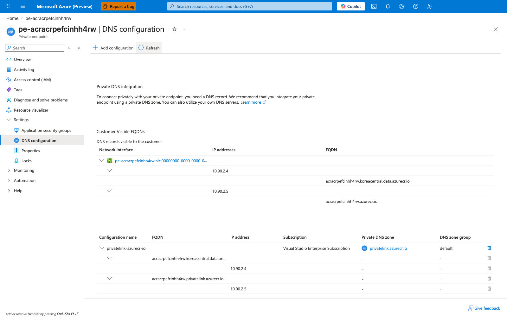Open the more options ellipsis beside the title
The image size is (507, 317).
click(185, 29)
